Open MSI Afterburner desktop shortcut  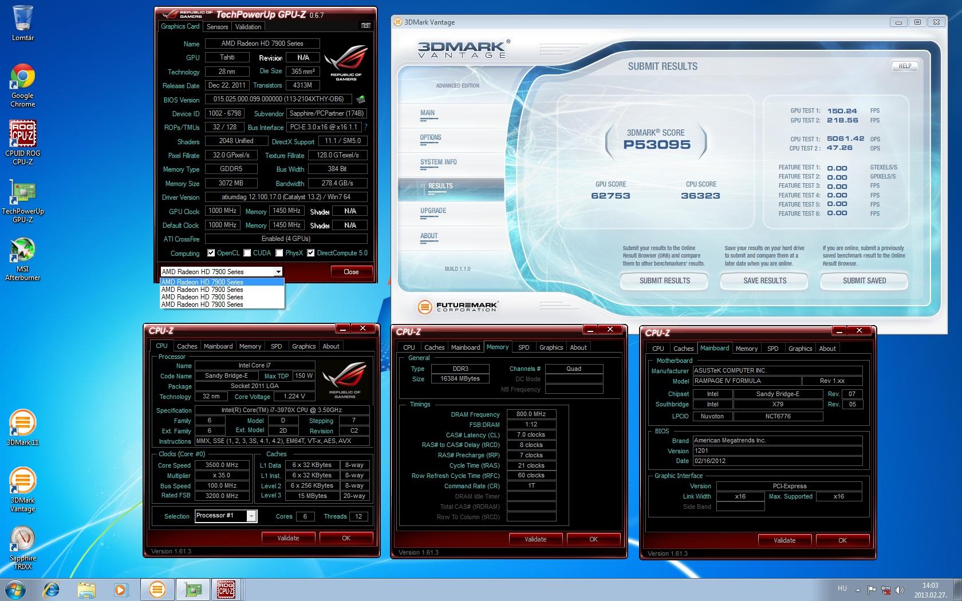[x=23, y=259]
